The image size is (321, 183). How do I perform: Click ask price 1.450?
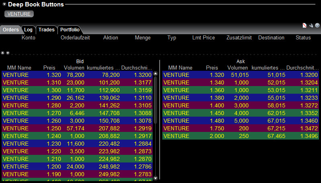pyautogui.click(x=217, y=113)
